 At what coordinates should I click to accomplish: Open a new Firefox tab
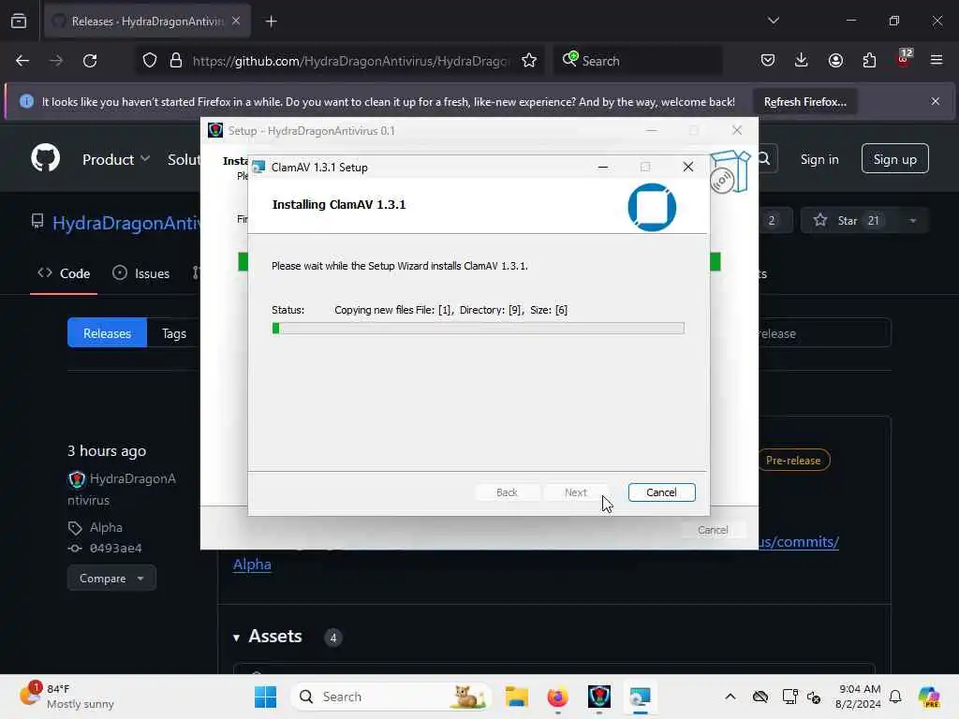(x=271, y=22)
